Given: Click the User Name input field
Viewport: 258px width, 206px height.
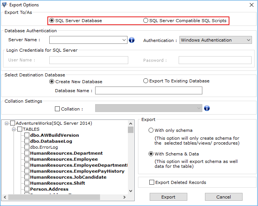Looking at the screenshot, I should click(89, 60).
